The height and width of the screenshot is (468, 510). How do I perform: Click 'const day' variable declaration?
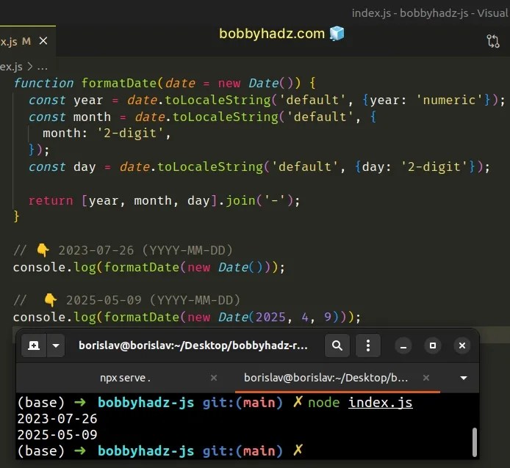[62, 167]
